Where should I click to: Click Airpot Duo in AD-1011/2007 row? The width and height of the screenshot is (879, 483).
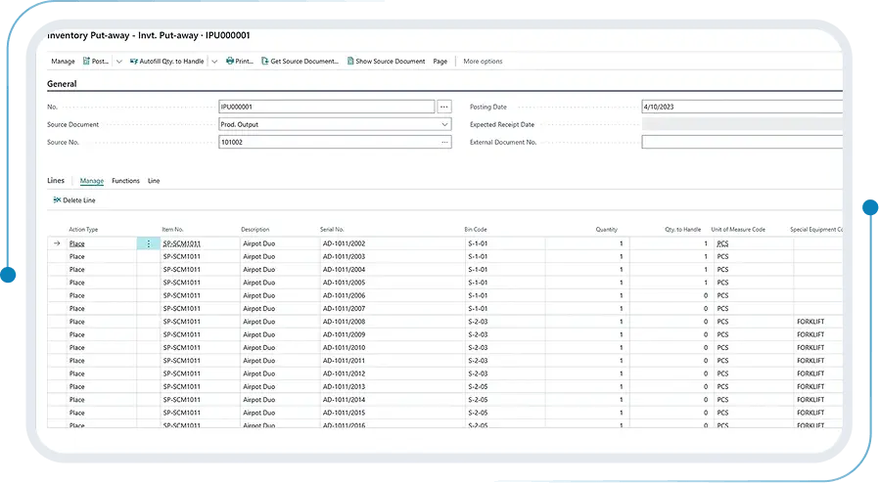tap(259, 308)
